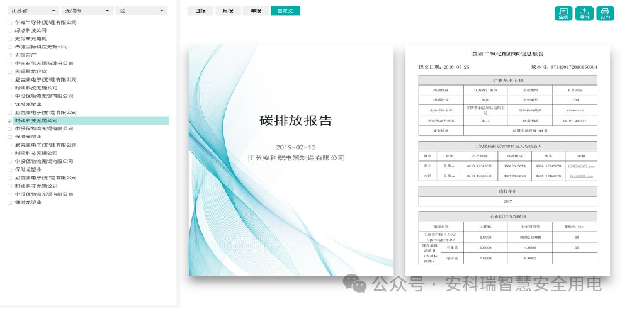Viewport: 622px width, 309px height.
Task: Check the 中国石化无锡石油分公司 checkbox
Action: [x=10, y=64]
